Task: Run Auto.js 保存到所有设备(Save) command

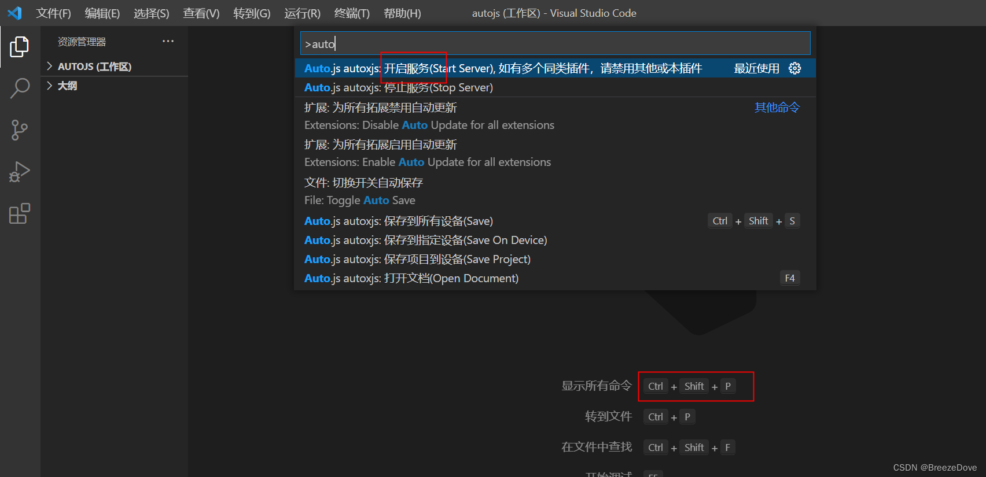Action: pyautogui.click(x=555, y=221)
